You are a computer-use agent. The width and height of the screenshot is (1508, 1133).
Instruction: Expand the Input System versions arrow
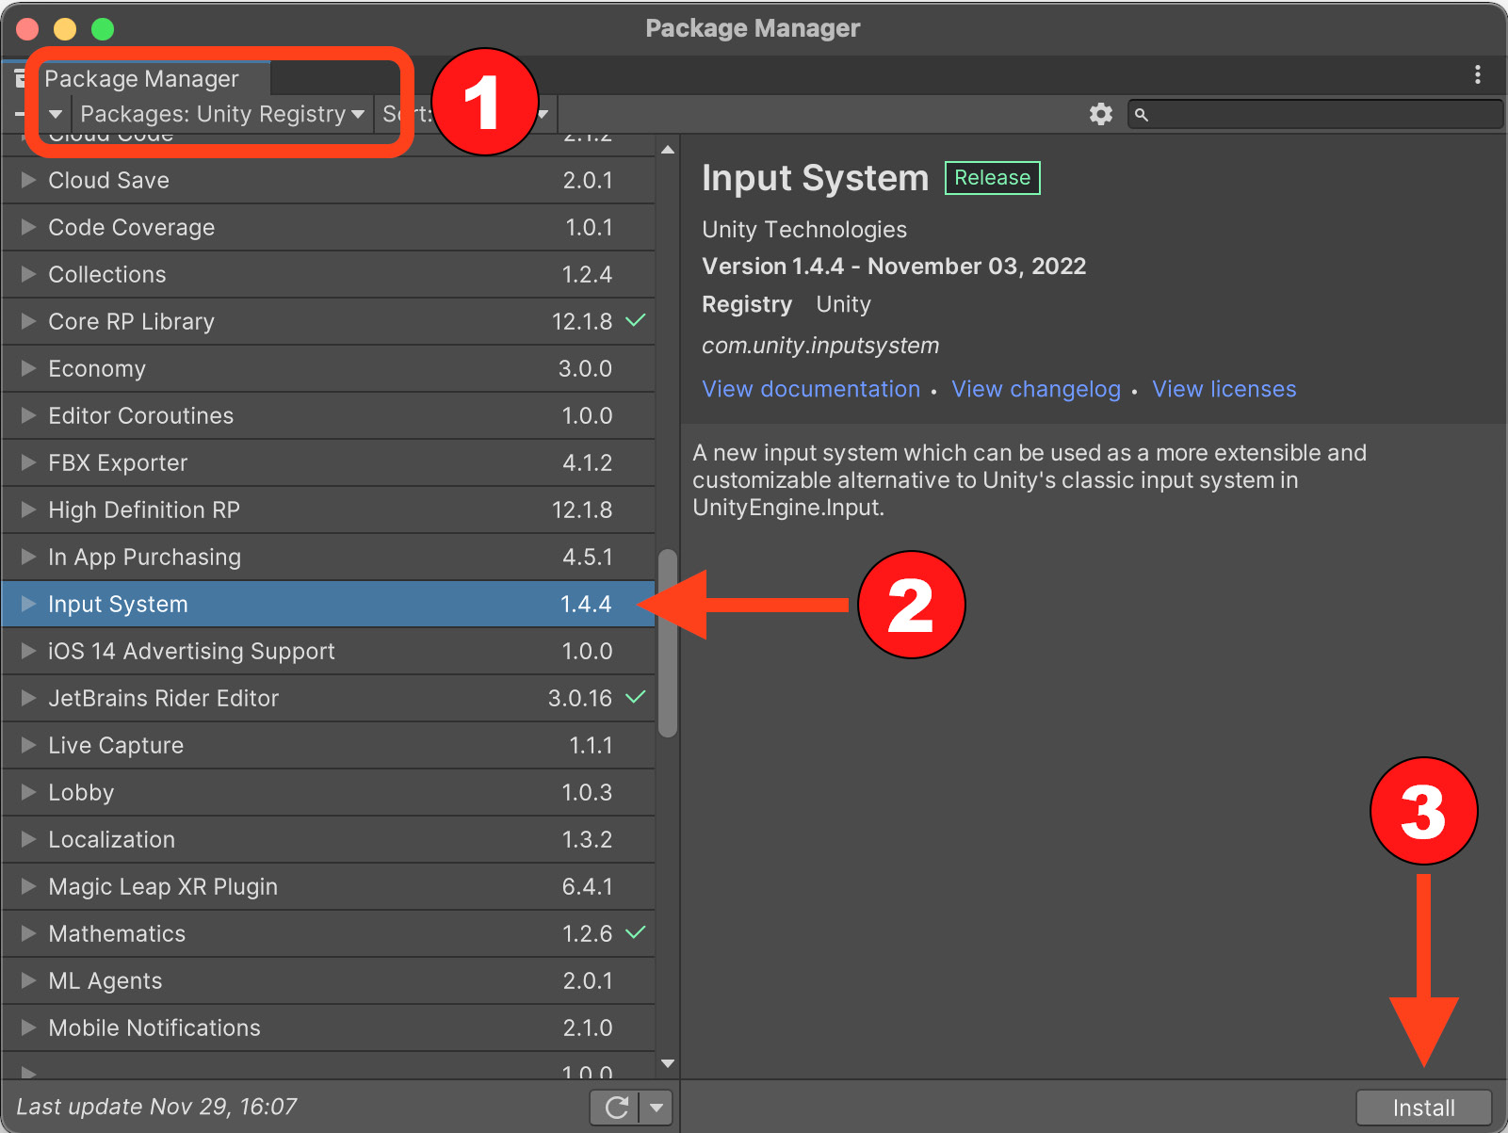click(x=28, y=604)
